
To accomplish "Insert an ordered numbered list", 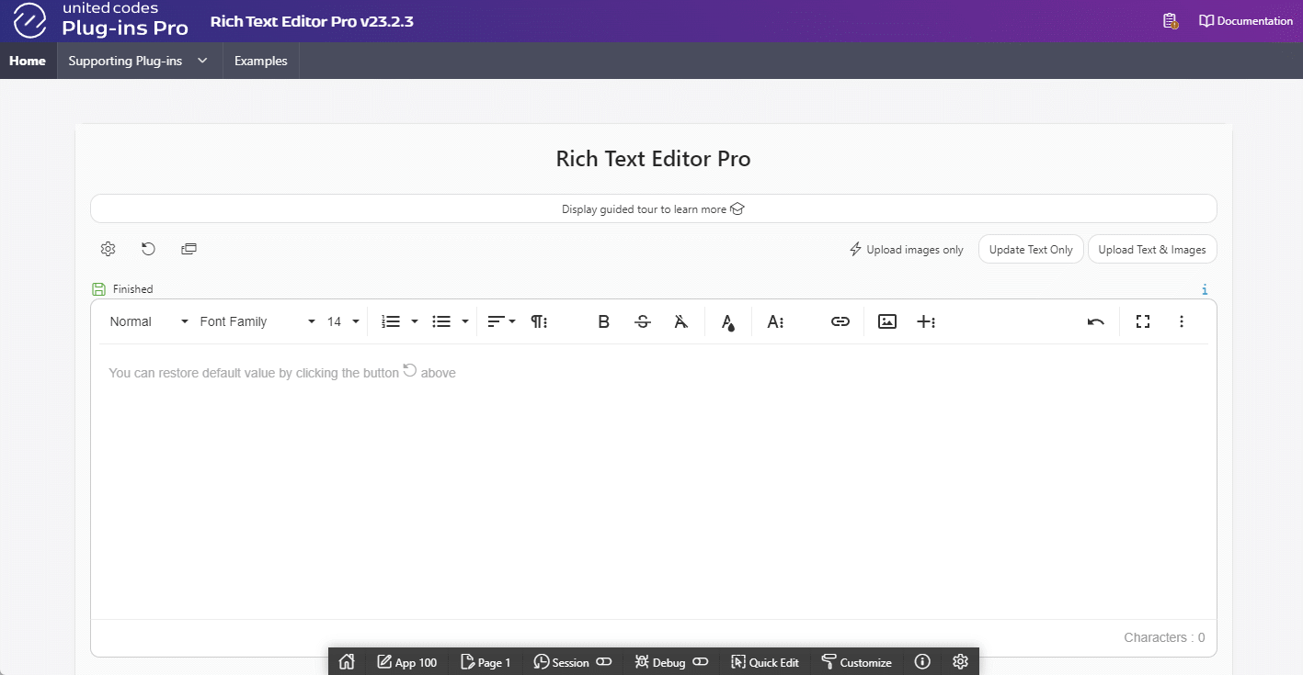I will pos(391,321).
